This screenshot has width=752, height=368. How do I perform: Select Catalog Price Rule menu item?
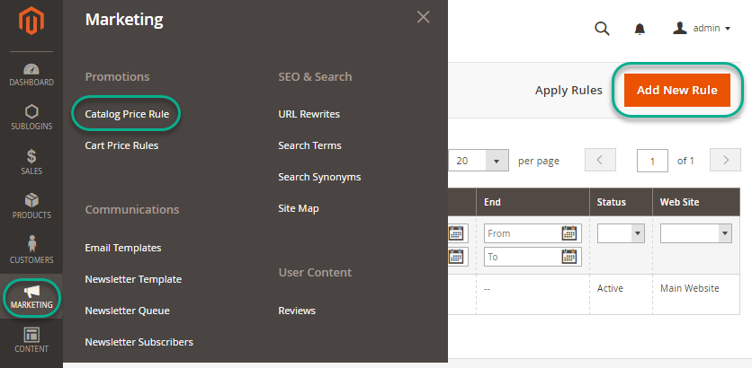[x=127, y=114]
